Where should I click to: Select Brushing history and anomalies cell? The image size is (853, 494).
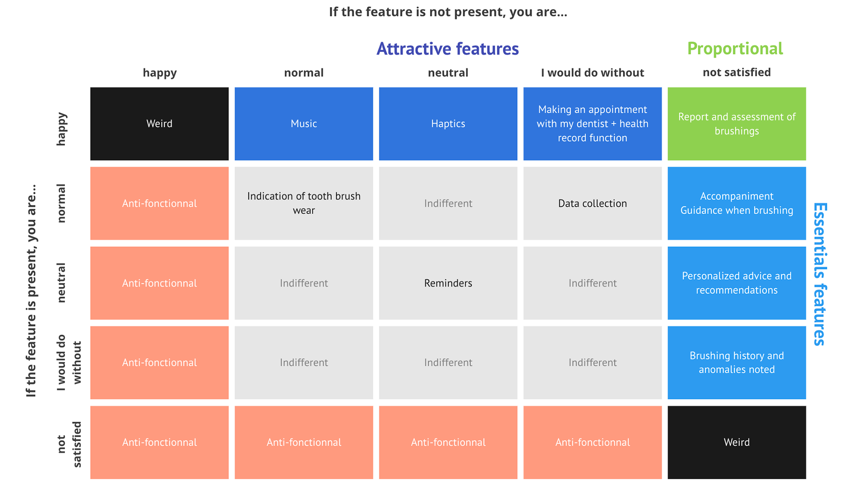(737, 363)
